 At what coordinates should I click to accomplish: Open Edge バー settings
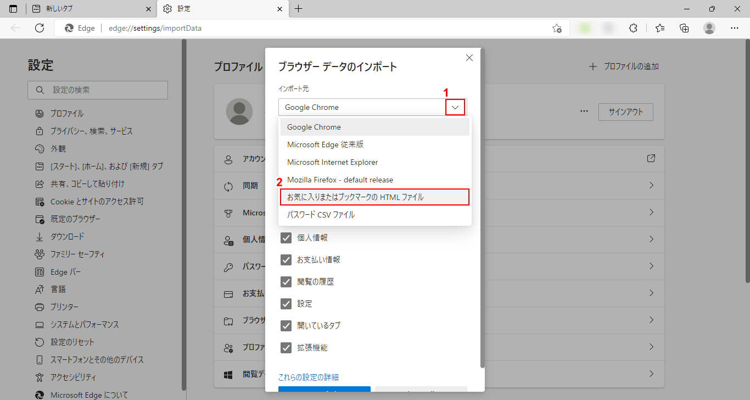[58, 271]
